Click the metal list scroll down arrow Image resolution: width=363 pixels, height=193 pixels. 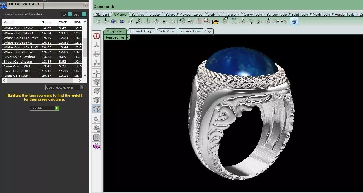[85, 76]
